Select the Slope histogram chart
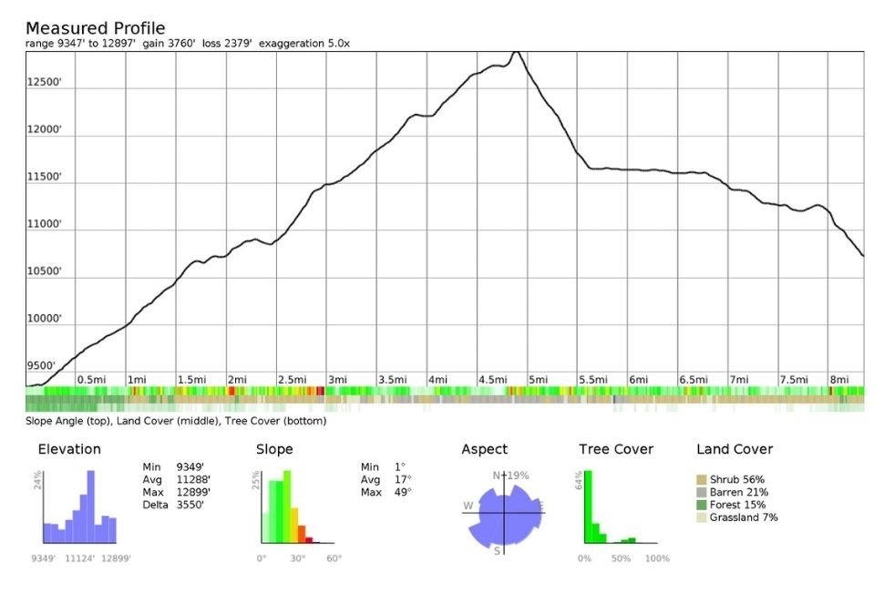Screen dimensions: 884x594 [x=292, y=506]
